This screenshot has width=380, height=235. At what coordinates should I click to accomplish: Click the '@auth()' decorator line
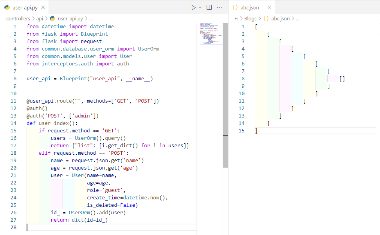[37, 108]
